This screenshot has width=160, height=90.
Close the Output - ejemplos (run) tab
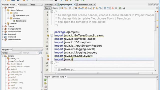pyautogui.click(x=66, y=77)
